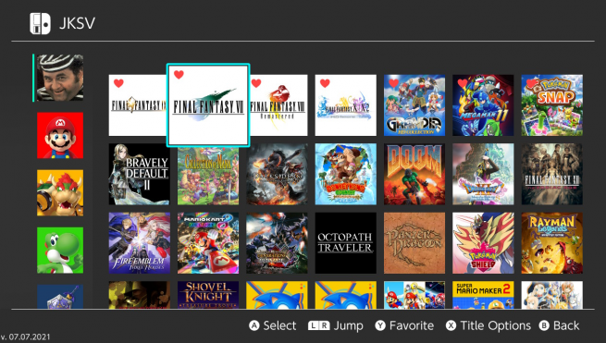
Task: Toggle the favorite heart on Mega Man 11
Action: coord(463,83)
